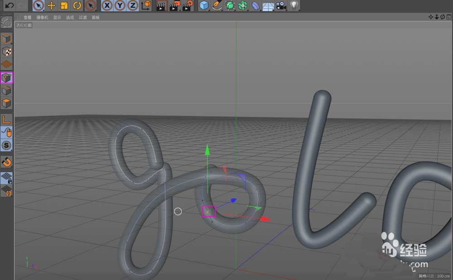Open the 过滤 filter menu
The image size is (453, 280).
tap(82, 18)
